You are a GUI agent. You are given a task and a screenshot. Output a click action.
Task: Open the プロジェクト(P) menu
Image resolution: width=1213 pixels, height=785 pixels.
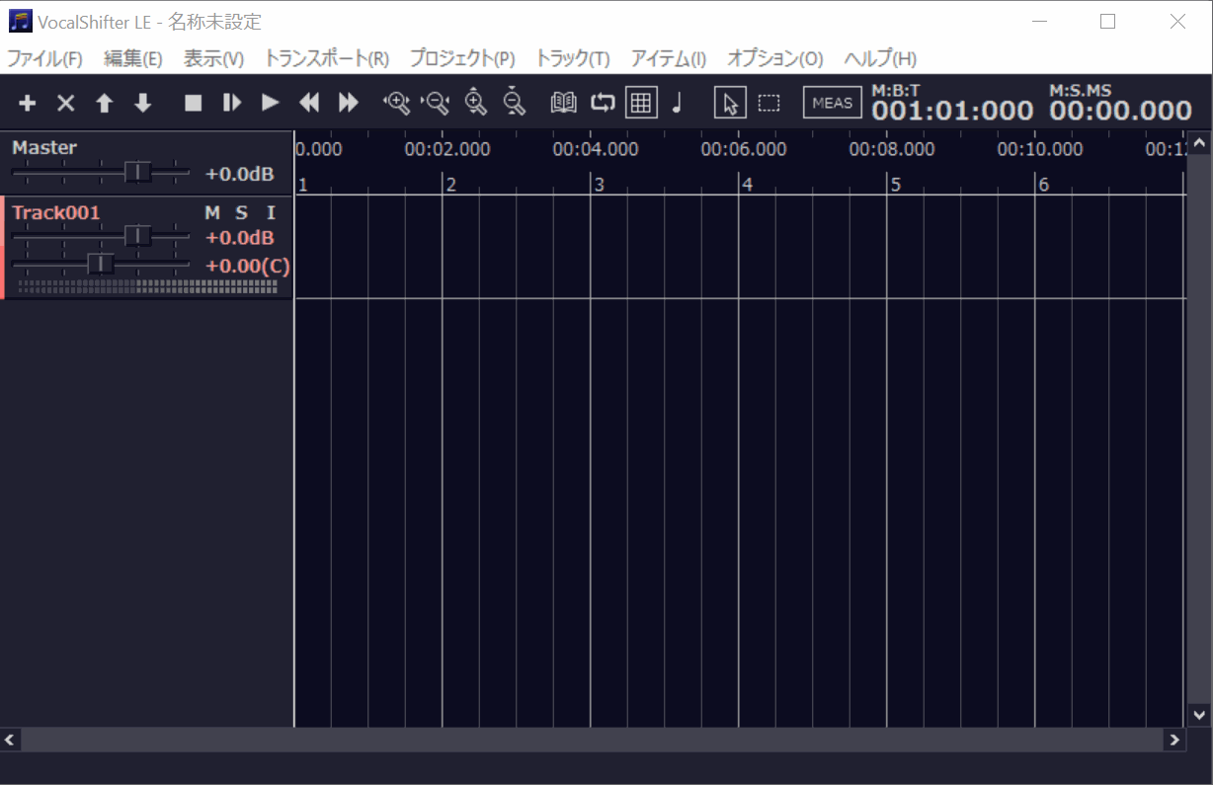462,59
